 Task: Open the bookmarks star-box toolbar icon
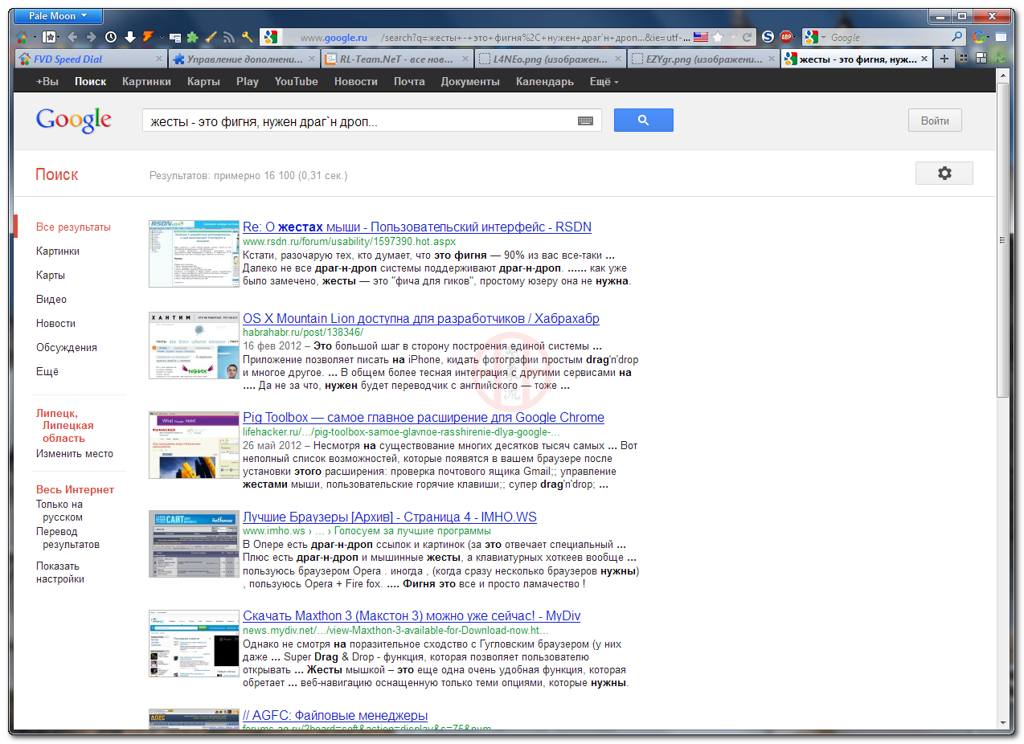(50, 37)
